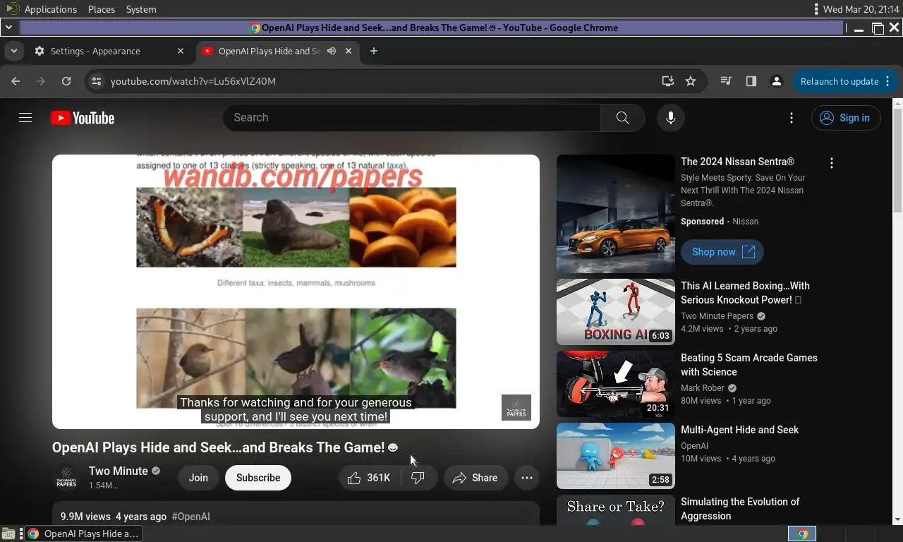Open the Mark Rober channel name
903x542 pixels.
[x=703, y=388]
